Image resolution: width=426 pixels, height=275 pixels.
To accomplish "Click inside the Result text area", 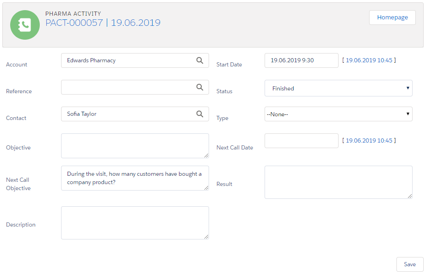I will coord(338,182).
